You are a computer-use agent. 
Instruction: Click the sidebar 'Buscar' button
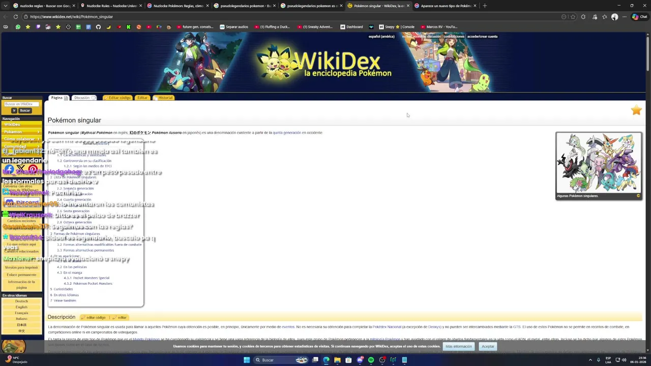click(25, 110)
